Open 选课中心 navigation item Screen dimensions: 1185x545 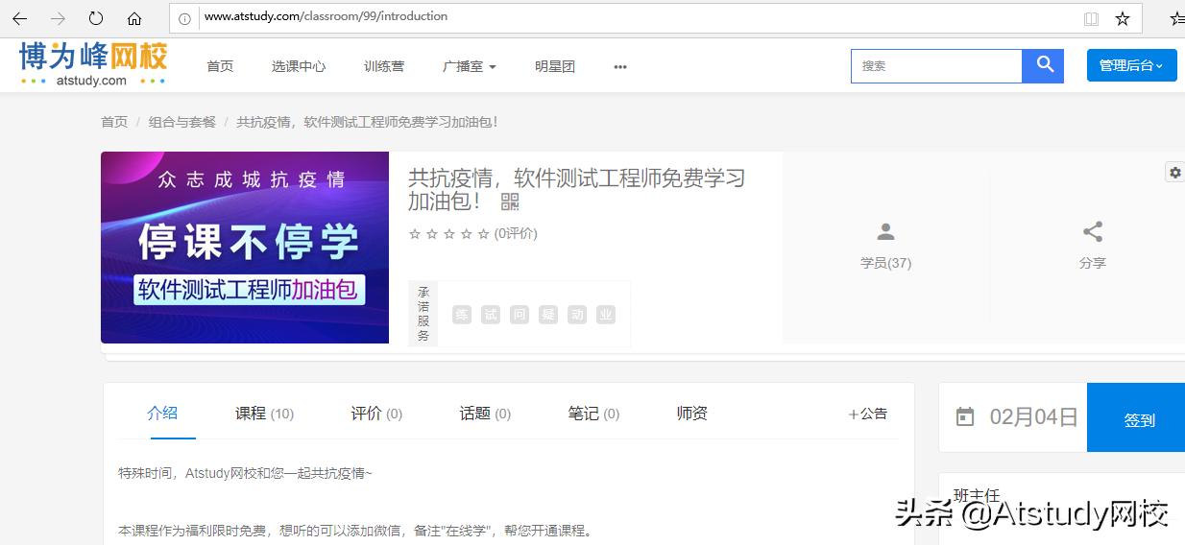(x=299, y=66)
